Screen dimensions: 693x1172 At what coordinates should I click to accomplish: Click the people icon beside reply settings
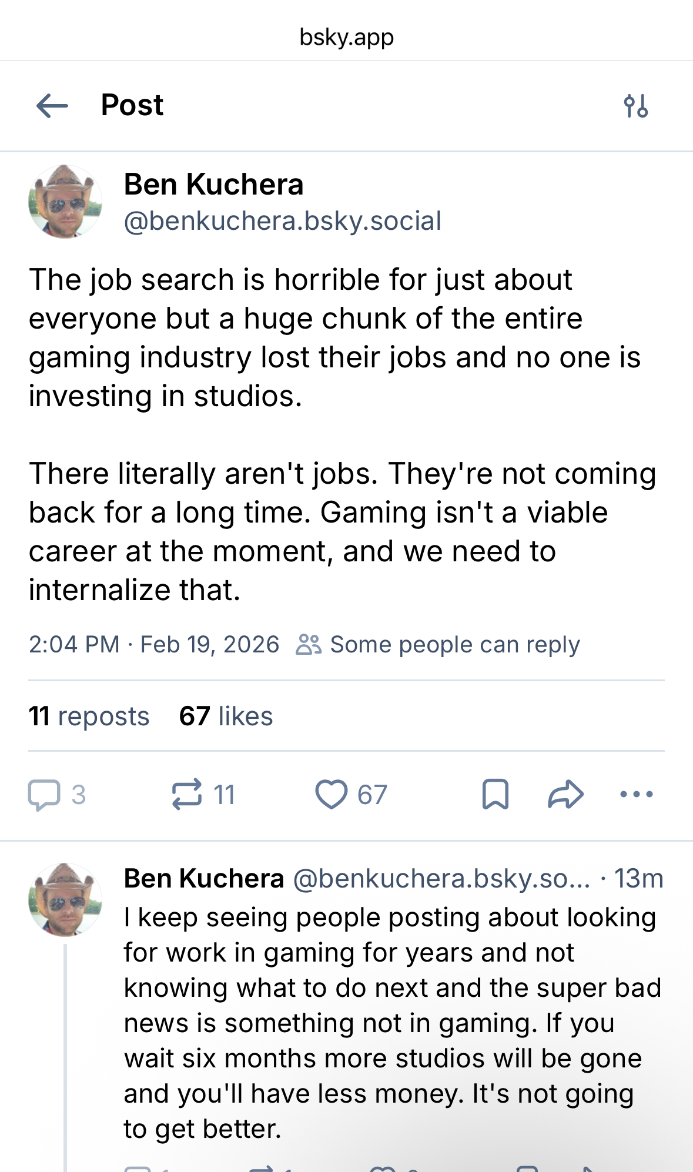(308, 645)
